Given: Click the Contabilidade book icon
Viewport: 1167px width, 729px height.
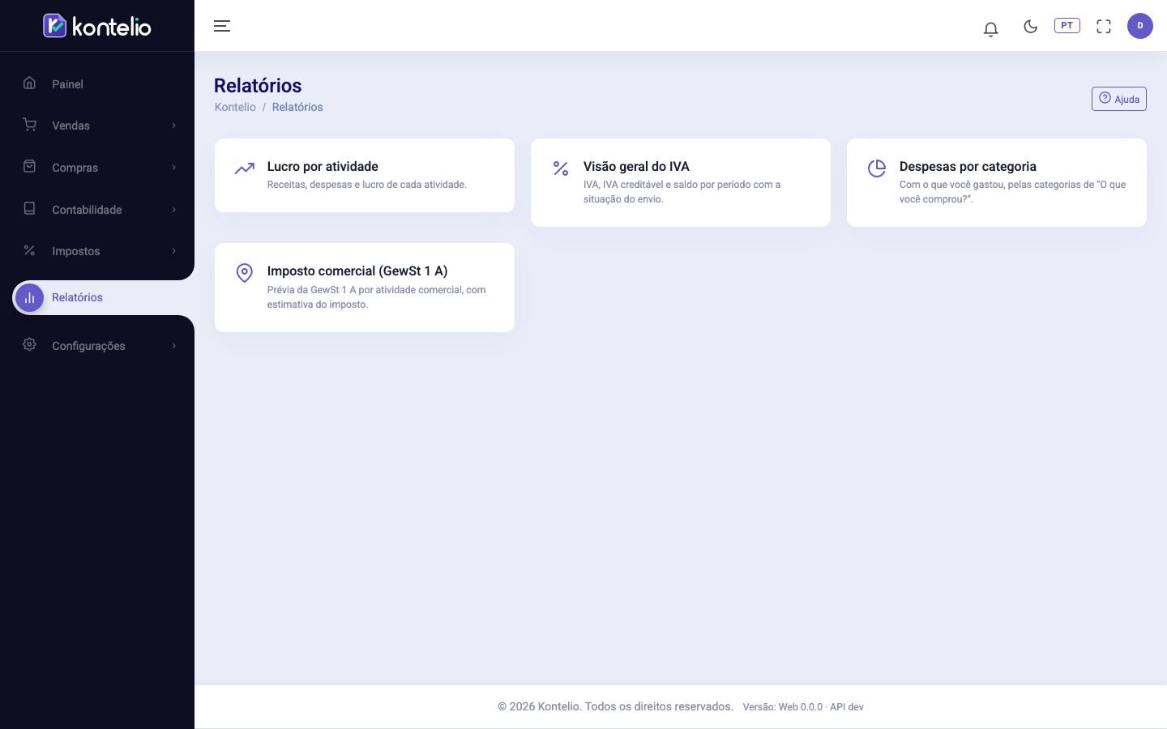Looking at the screenshot, I should 29,208.
